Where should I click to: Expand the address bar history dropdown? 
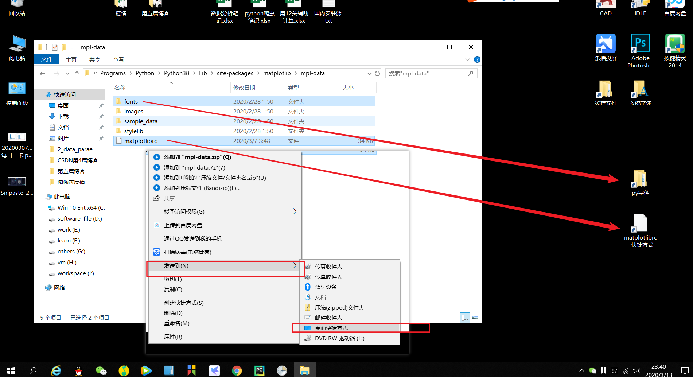click(x=370, y=73)
